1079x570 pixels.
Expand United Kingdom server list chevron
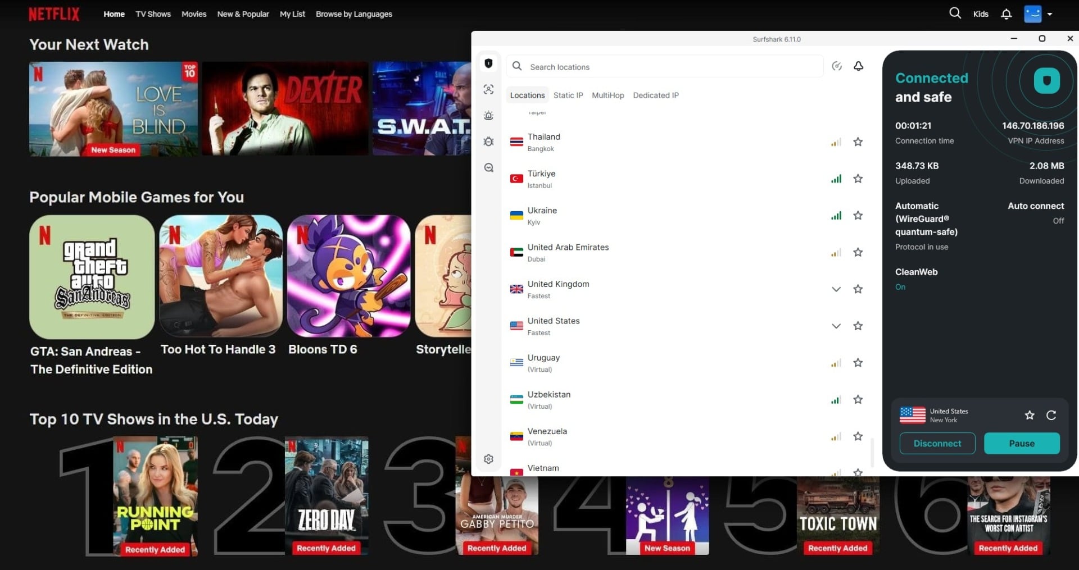pos(836,289)
